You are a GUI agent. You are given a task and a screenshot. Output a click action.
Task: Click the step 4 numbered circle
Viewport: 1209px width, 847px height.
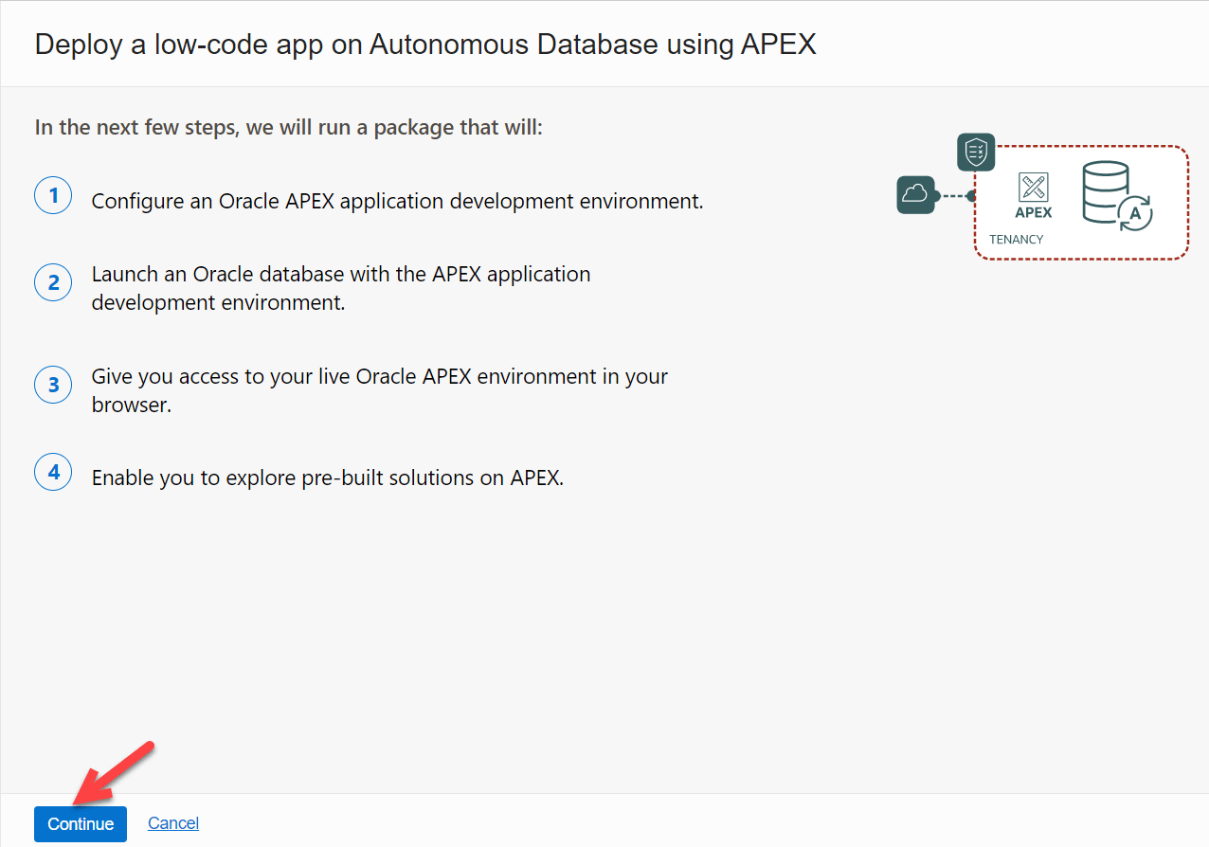(53, 472)
